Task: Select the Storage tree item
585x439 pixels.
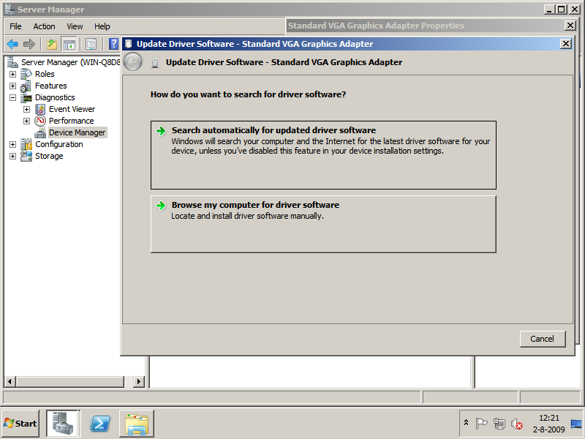Action: 49,156
